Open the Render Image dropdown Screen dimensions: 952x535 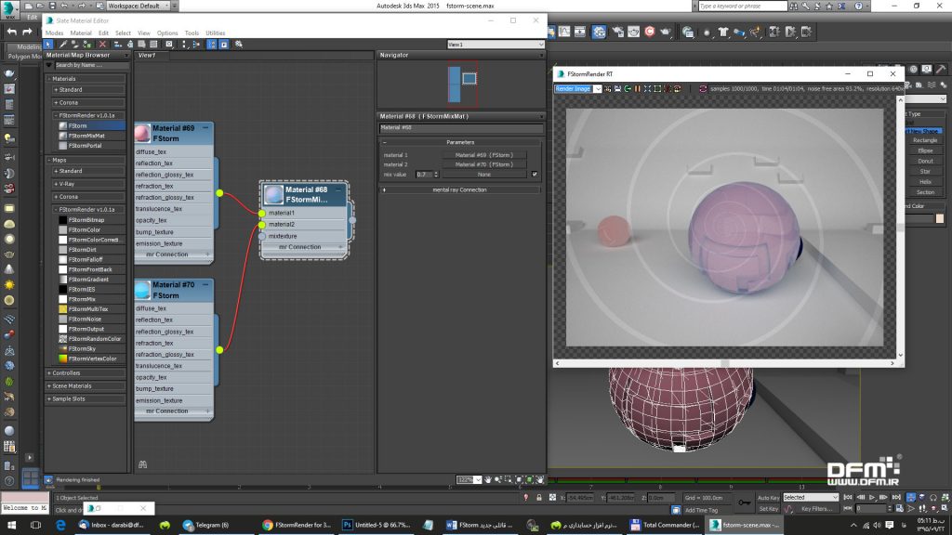point(598,88)
